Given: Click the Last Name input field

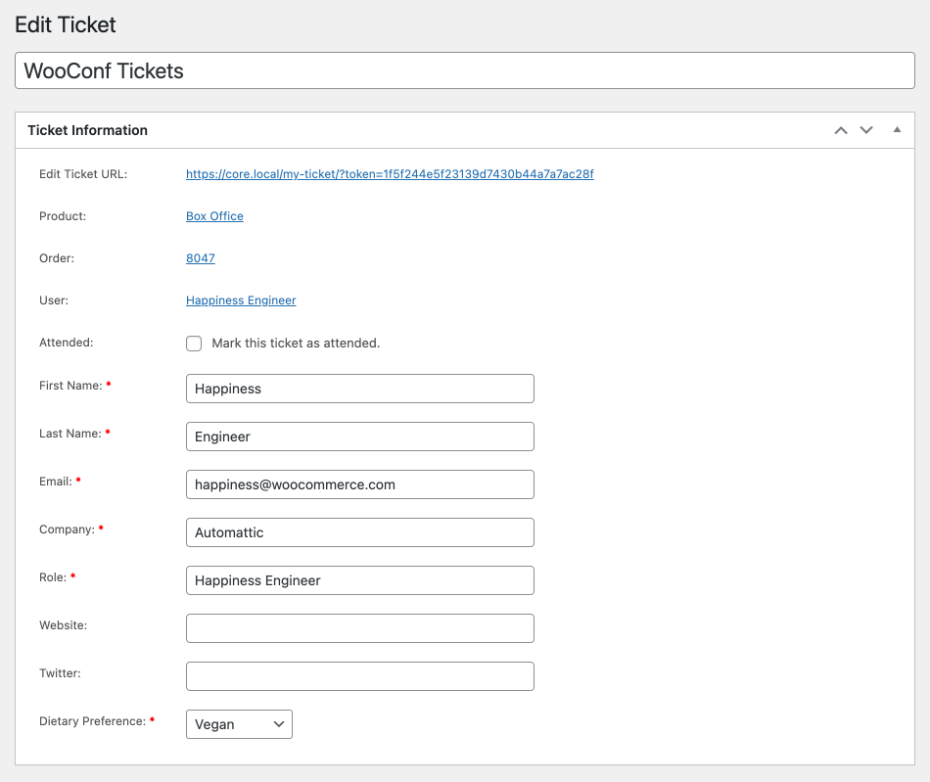Looking at the screenshot, I should [x=359, y=437].
